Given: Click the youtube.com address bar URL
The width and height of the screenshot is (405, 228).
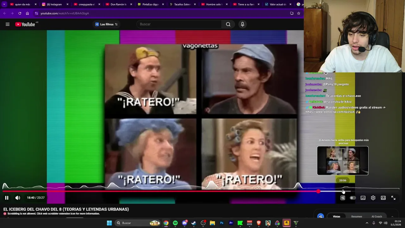Looking at the screenshot, I should (x=65, y=13).
